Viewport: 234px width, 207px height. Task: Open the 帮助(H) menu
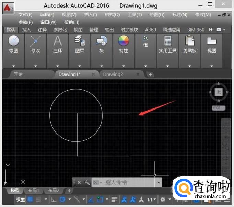[72, 22]
